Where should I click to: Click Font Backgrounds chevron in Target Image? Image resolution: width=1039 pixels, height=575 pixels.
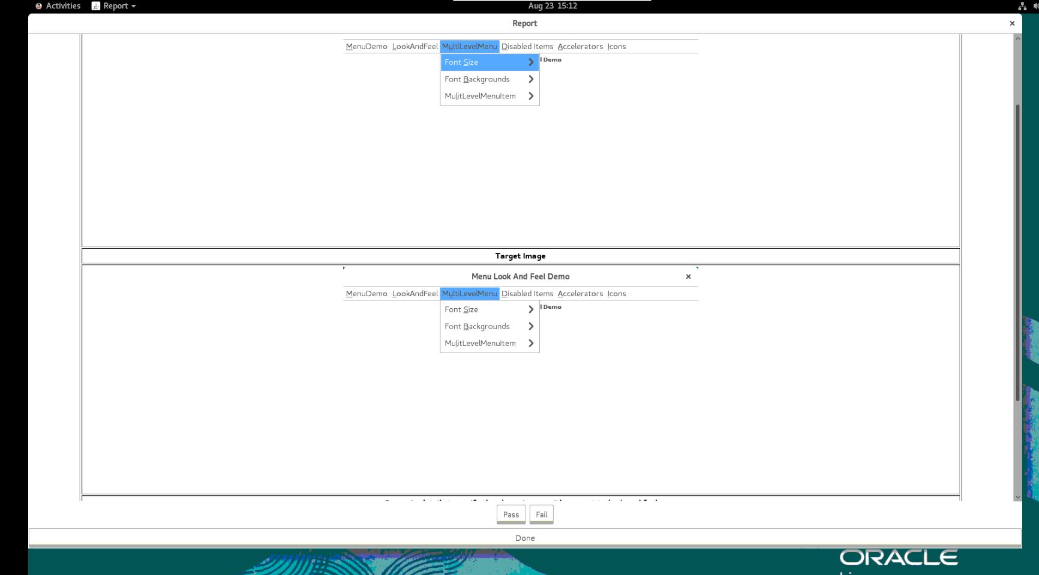pos(531,326)
